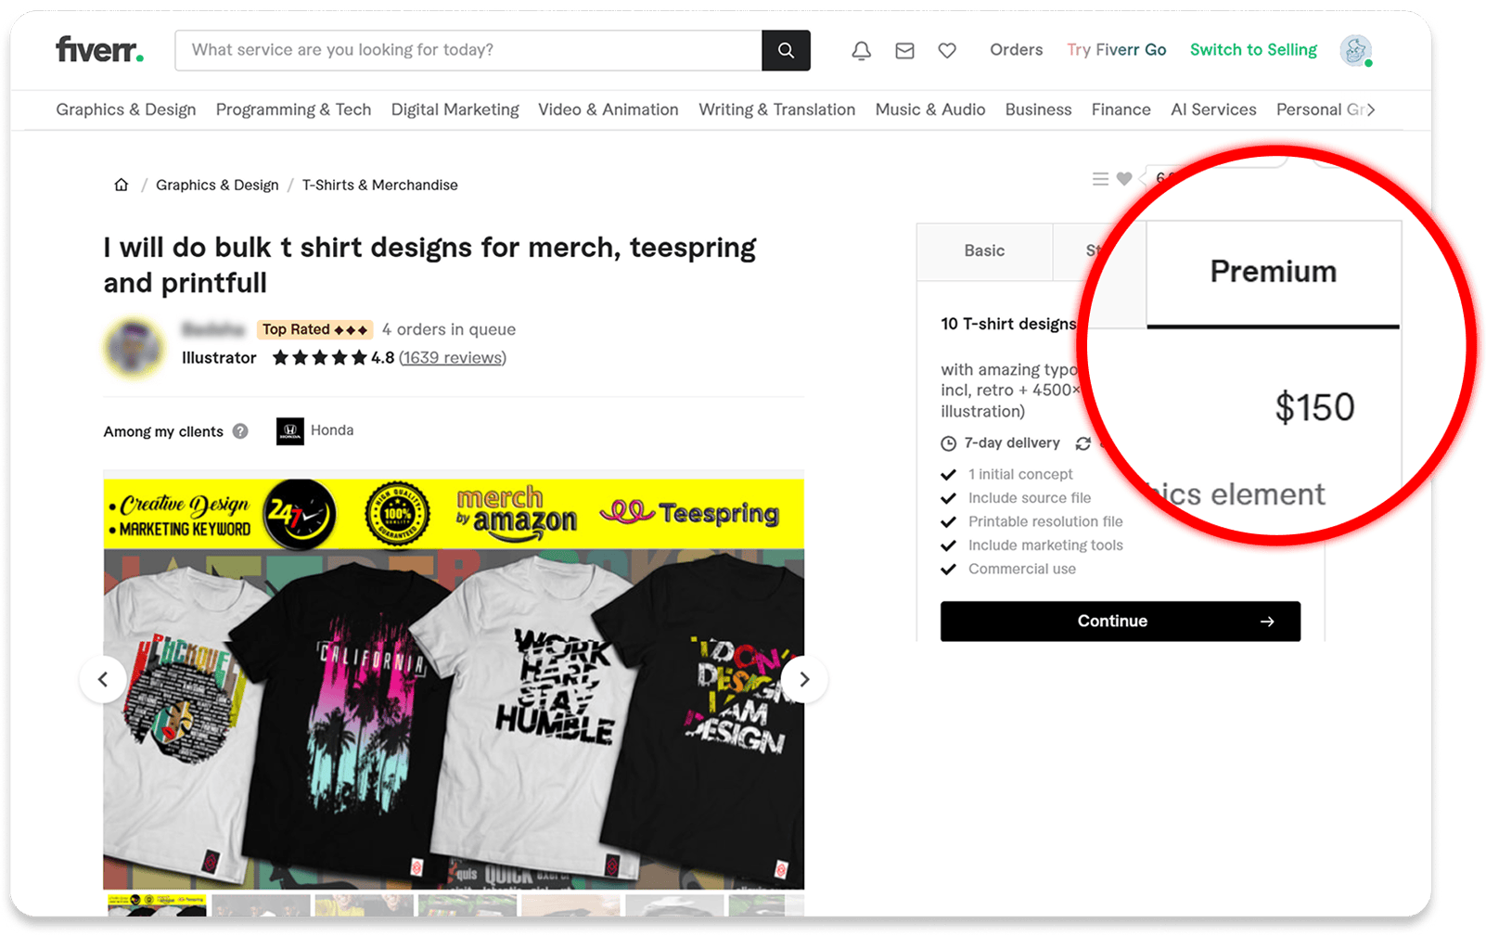1486x936 pixels.
Task: Click the search magnifying glass button
Action: coord(785,50)
